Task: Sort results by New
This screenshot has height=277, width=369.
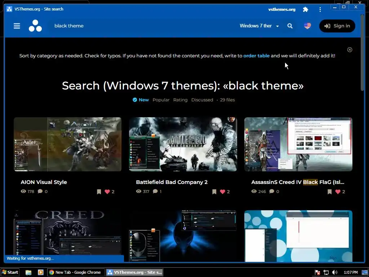Action: pyautogui.click(x=141, y=100)
